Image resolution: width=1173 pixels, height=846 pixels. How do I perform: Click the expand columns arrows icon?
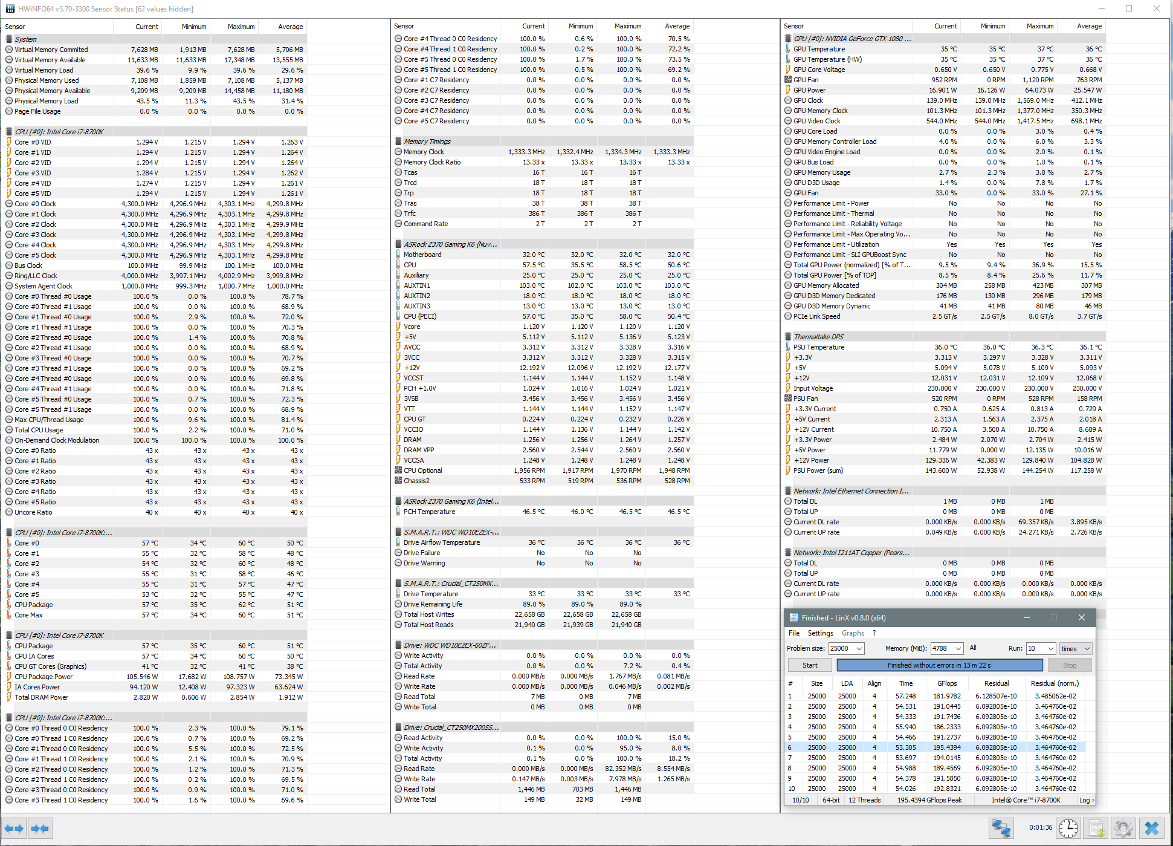(x=14, y=828)
